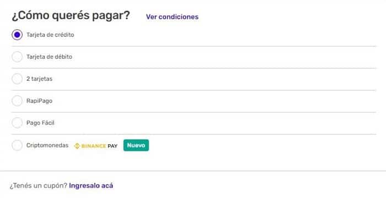Select the Tarjeta de crédito radio button
Screen dimensions: 386x202
click(x=17, y=35)
